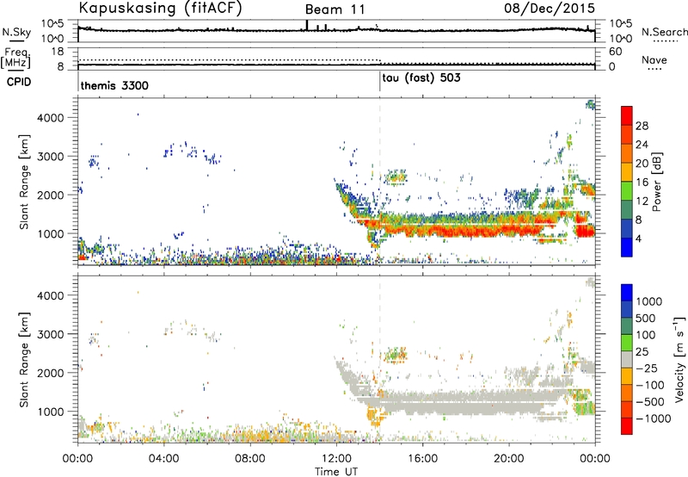The height and width of the screenshot is (477, 688).
Task: Click the CPID change marker line above tau (fast)
Action: click(379, 82)
